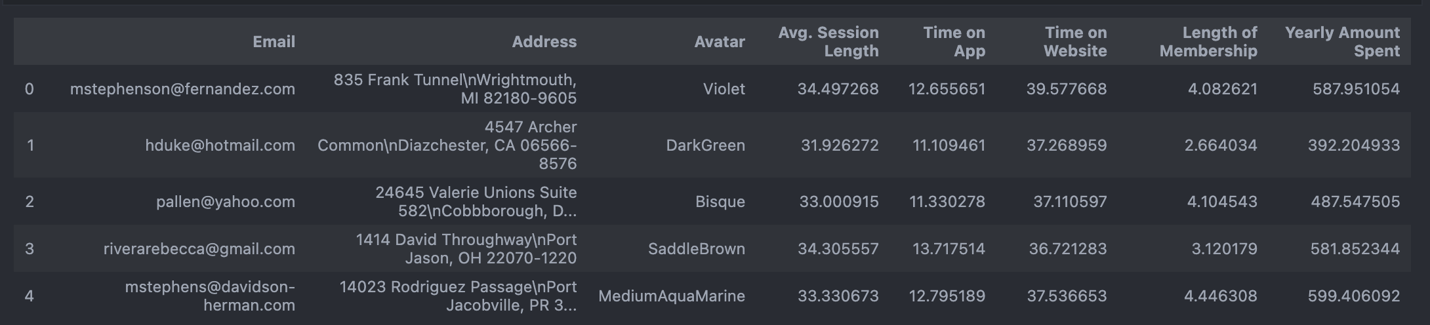The width and height of the screenshot is (1430, 325).
Task: Click the Length of Membership header
Action: tap(1208, 42)
